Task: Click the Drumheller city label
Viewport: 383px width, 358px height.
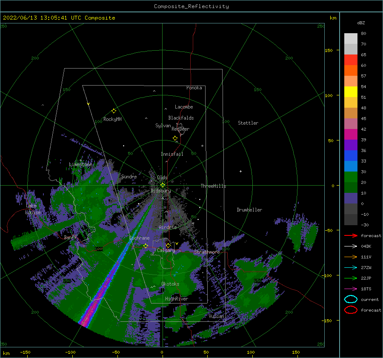Action: click(249, 210)
